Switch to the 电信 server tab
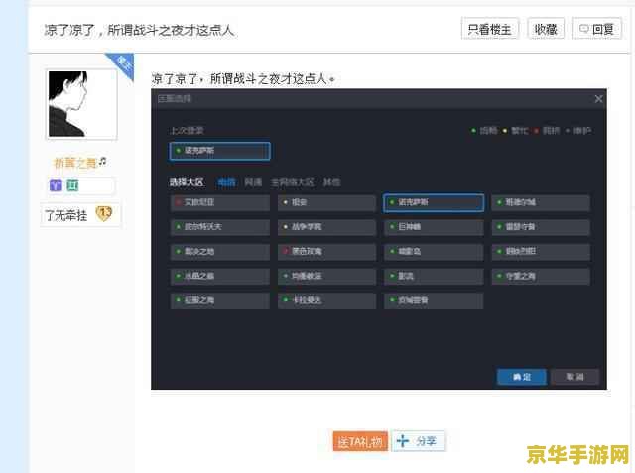 click(x=227, y=182)
